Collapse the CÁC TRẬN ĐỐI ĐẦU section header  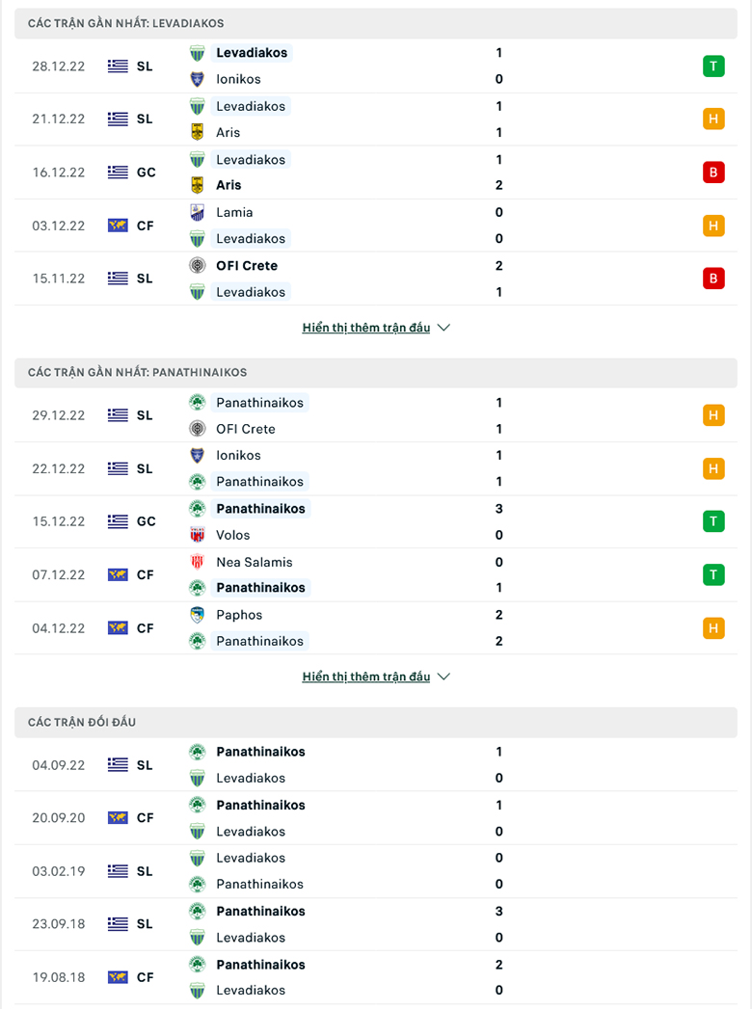point(376,722)
